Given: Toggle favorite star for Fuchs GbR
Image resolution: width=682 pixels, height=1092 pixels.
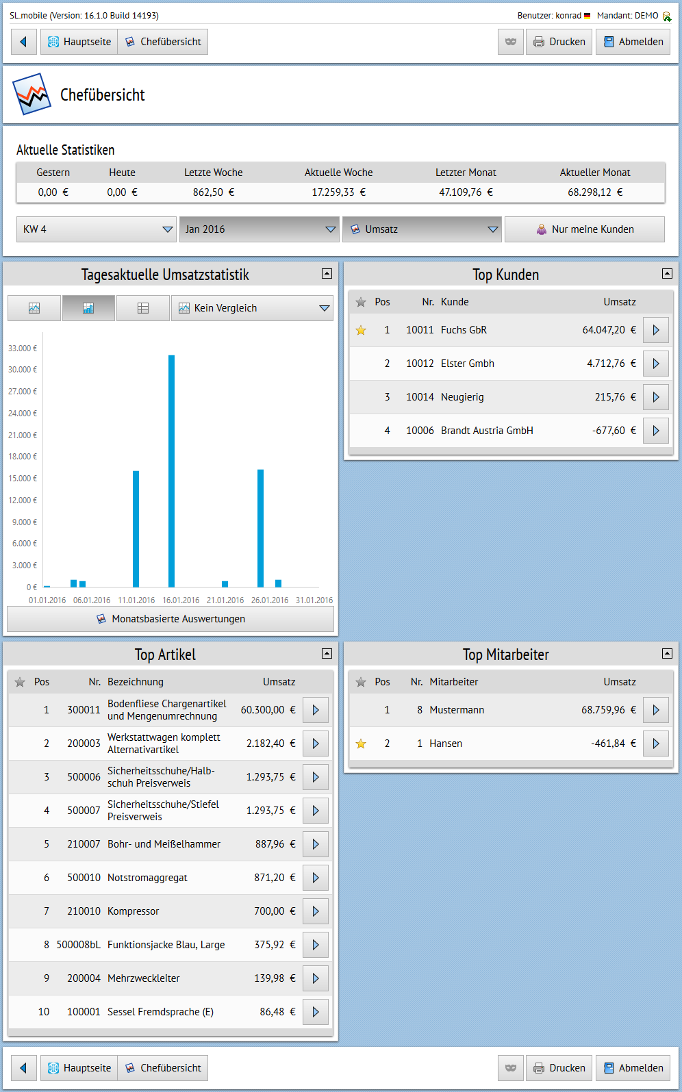Looking at the screenshot, I should [361, 331].
